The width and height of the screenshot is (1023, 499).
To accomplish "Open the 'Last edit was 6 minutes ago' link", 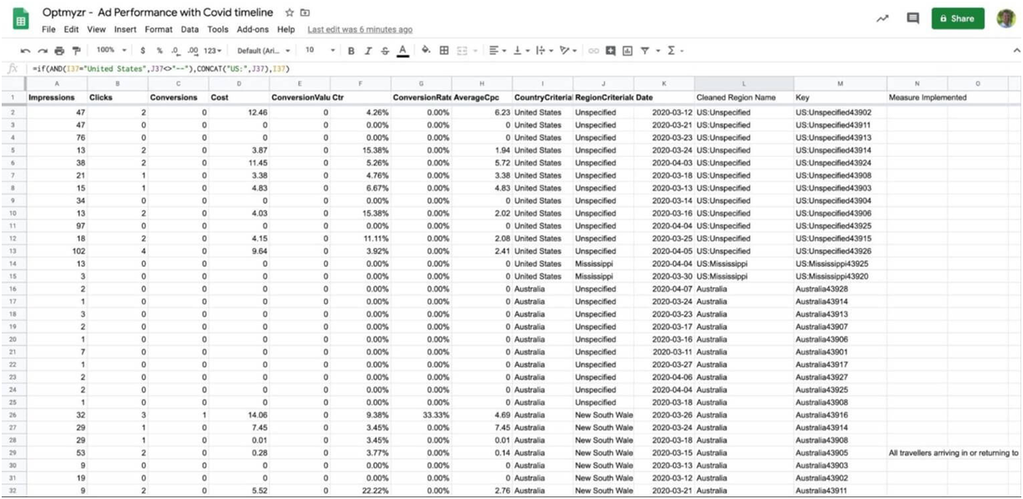I will pyautogui.click(x=359, y=29).
